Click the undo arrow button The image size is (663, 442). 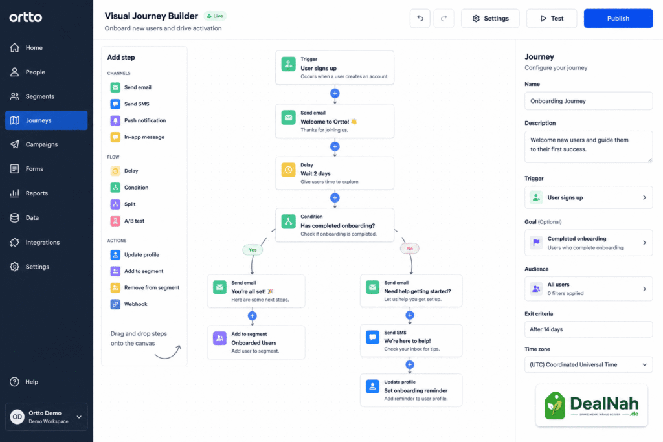420,19
